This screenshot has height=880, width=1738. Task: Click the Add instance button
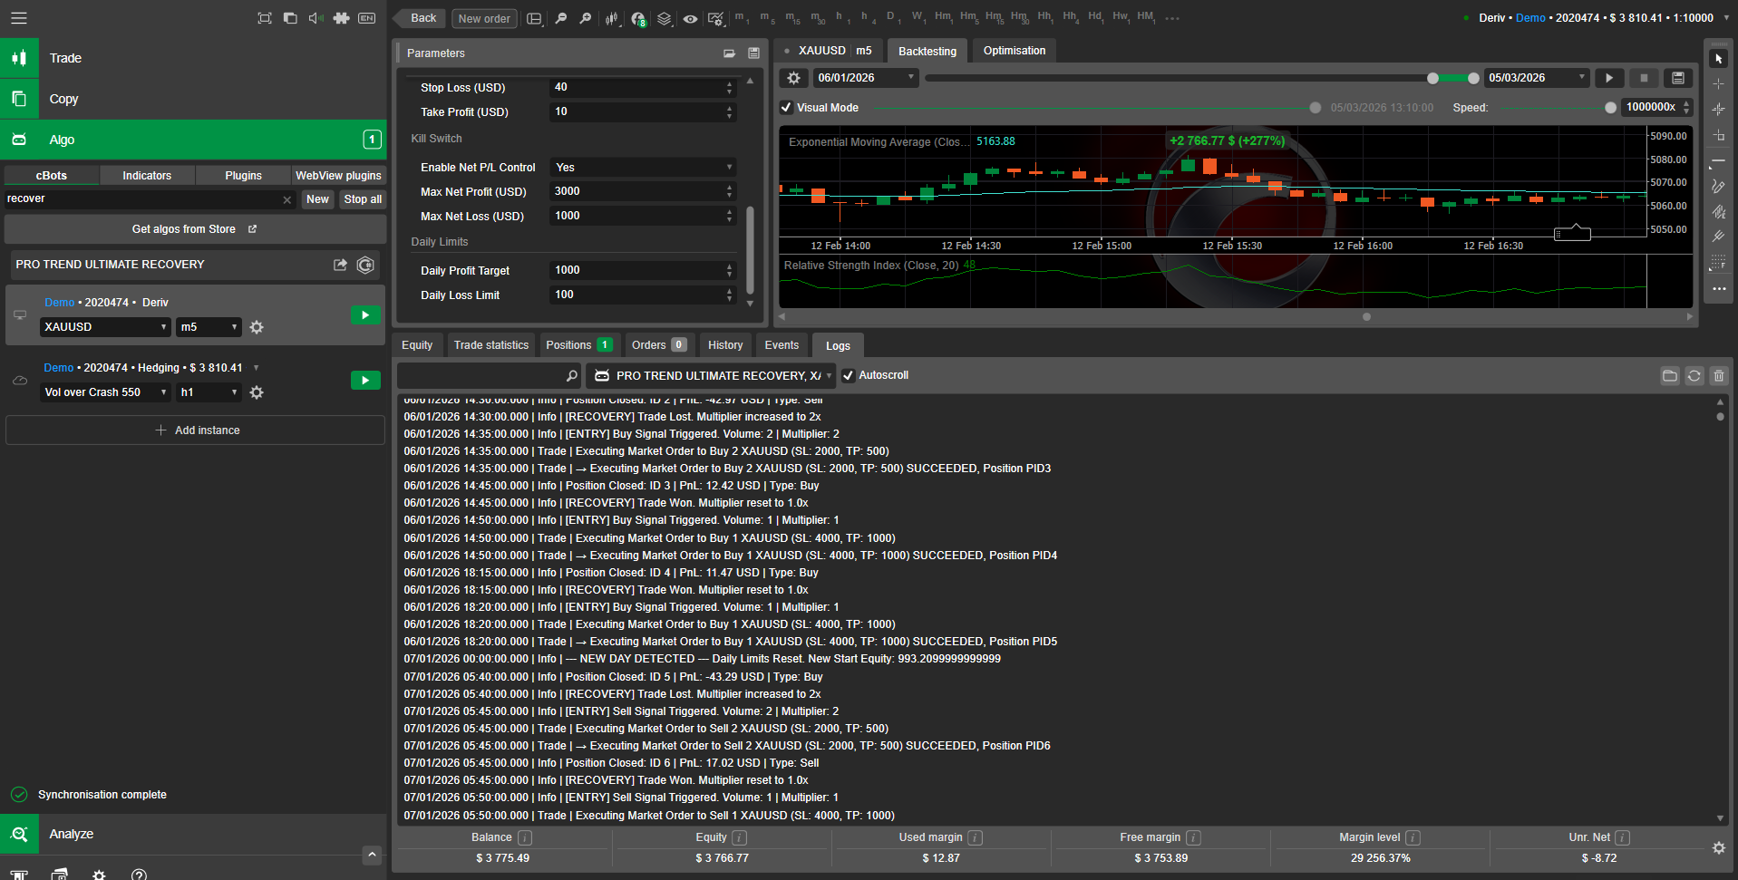tap(196, 430)
